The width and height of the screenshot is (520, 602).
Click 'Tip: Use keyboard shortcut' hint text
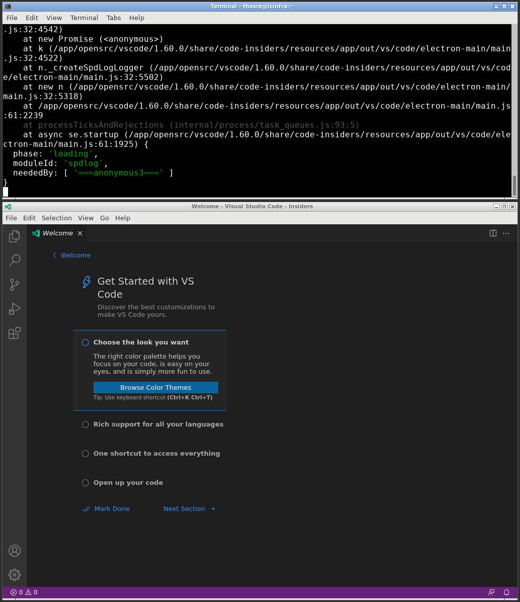coord(153,397)
